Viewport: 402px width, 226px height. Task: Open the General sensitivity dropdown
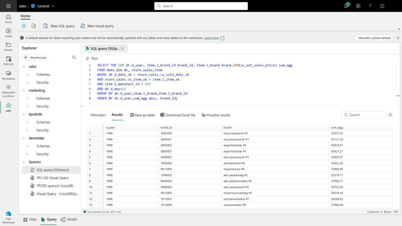tap(43, 6)
